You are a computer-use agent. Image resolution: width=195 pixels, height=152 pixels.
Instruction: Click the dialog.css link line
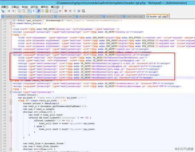tap(66, 29)
